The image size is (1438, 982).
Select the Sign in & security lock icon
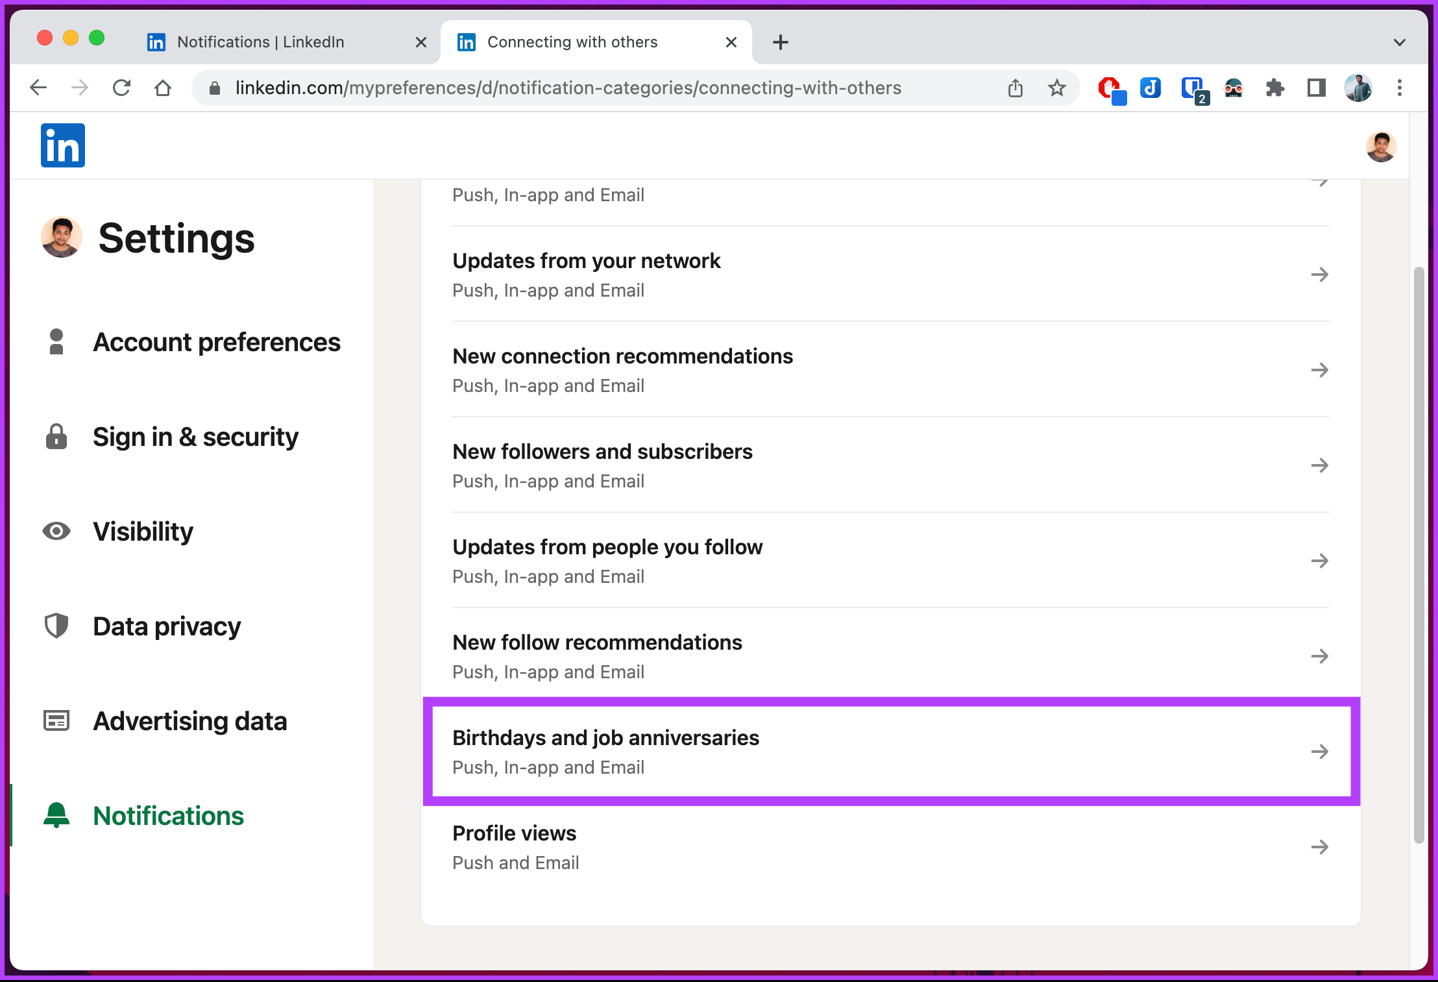point(56,437)
